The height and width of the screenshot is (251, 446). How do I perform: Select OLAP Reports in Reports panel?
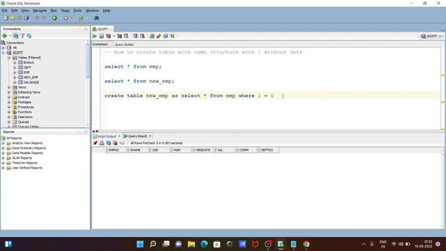point(22,158)
